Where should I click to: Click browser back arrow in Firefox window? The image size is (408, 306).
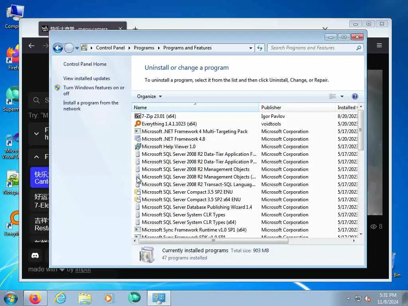[31, 46]
